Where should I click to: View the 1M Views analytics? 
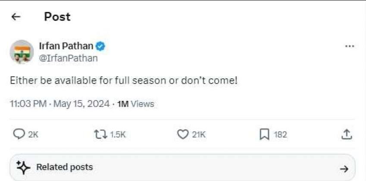point(135,104)
